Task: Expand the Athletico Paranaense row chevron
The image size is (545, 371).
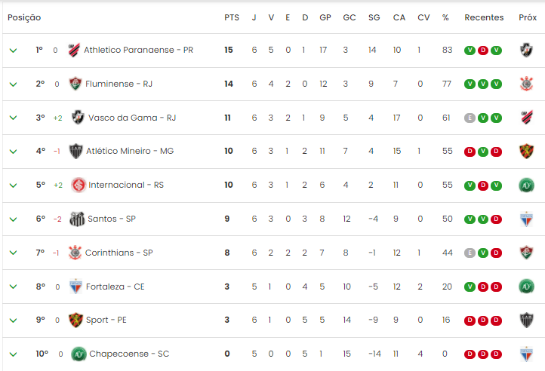Action: [13, 51]
